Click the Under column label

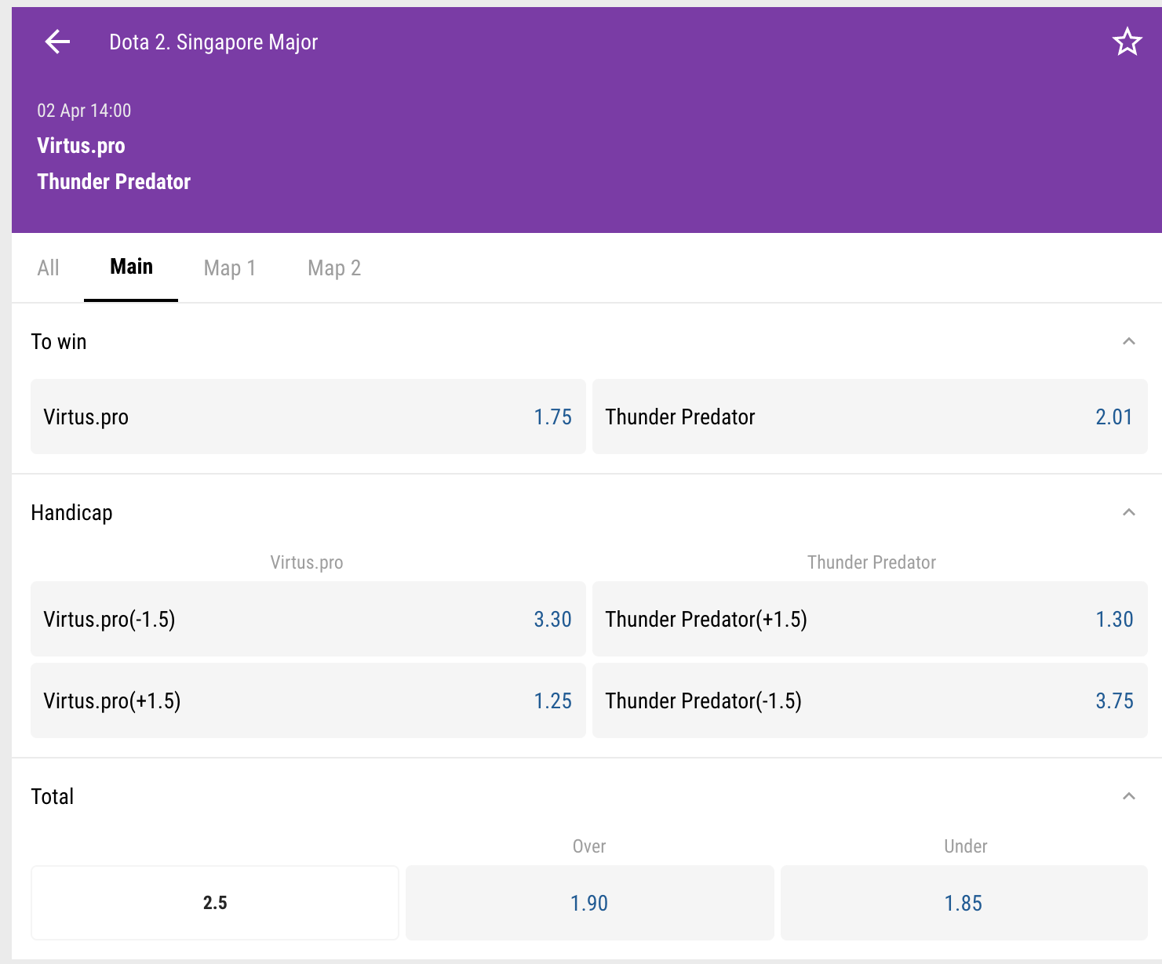966,846
